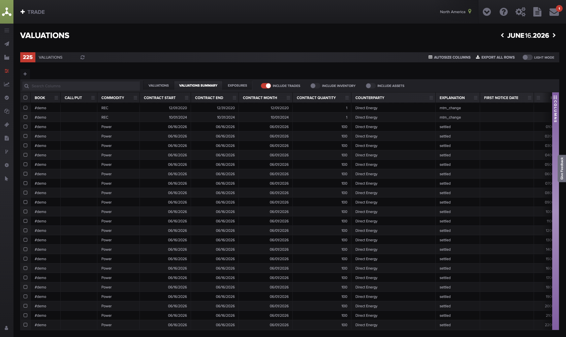Open the mail notifications icon
This screenshot has height=337, width=566.
554,12
